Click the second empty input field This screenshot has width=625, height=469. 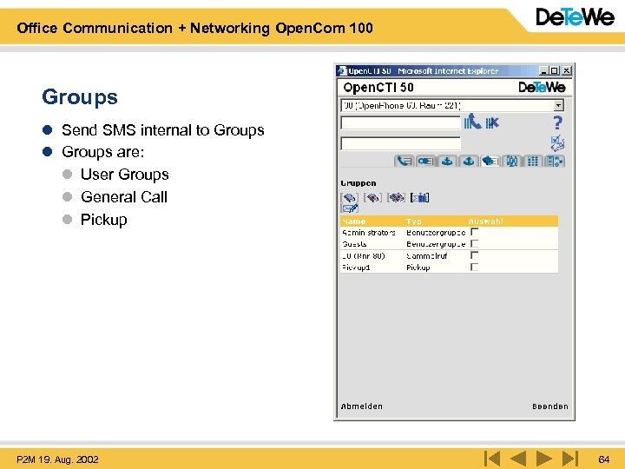(x=400, y=143)
